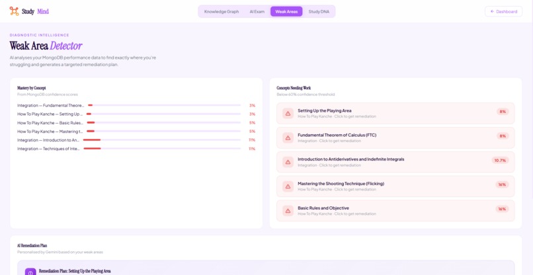The height and width of the screenshot is (275, 533).
Task: Click Remediation Plan: Setting Up the Playing Area title
Action: [x=75, y=271]
